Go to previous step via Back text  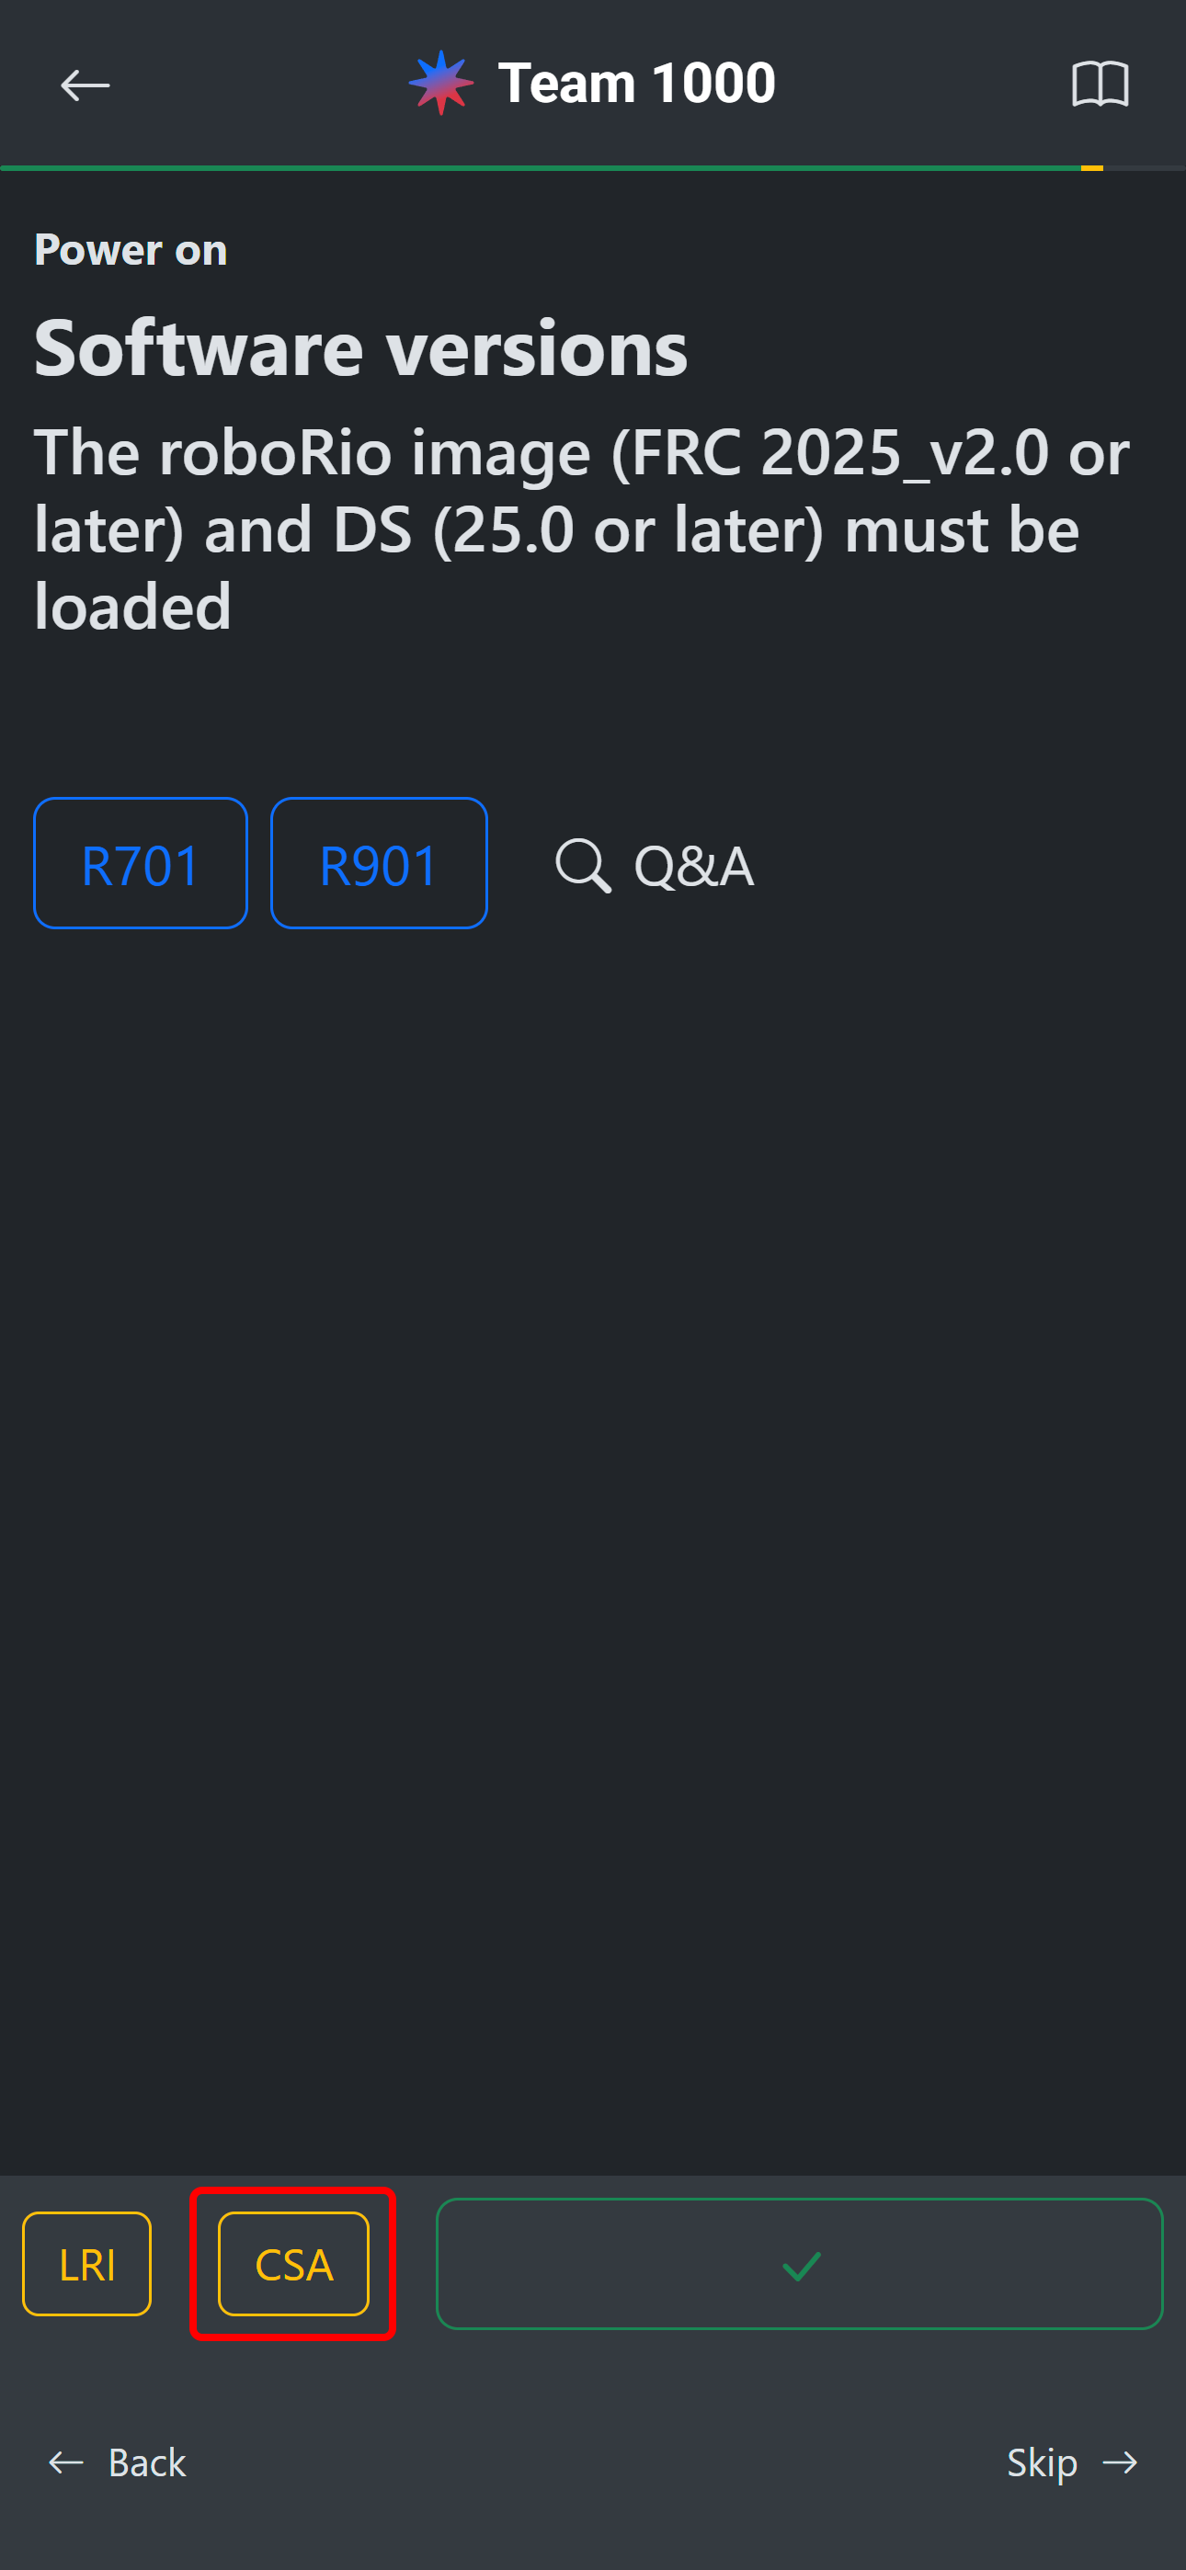[147, 2462]
